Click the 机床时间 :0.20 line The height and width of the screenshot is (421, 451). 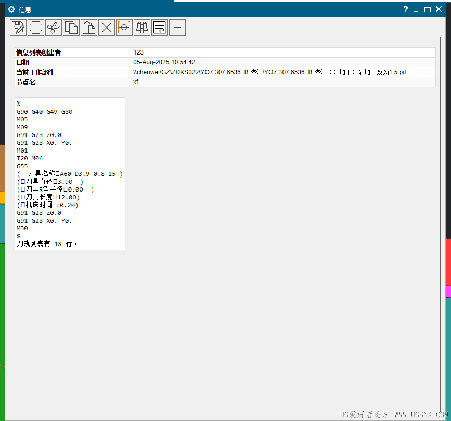(47, 205)
